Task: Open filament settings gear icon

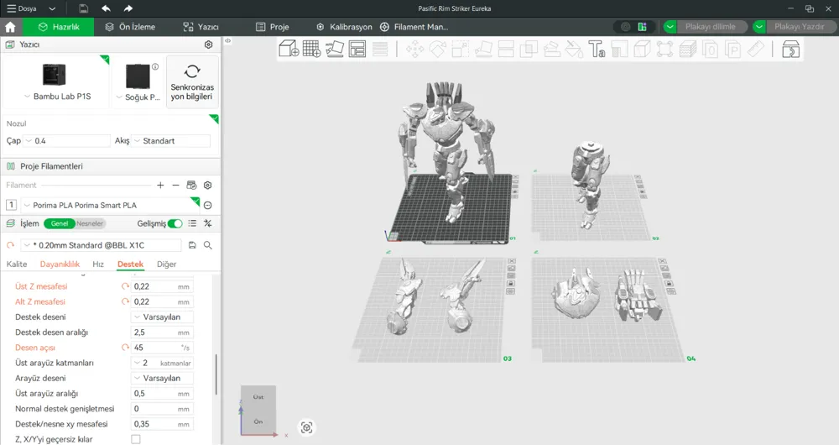Action: [207, 186]
